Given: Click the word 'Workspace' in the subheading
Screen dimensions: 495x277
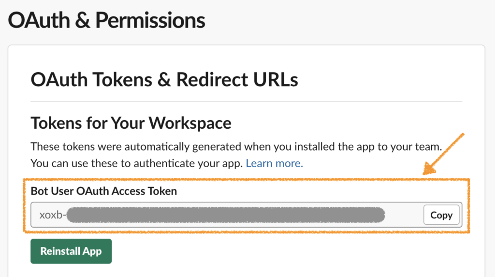Looking at the screenshot, I should pos(190,123).
